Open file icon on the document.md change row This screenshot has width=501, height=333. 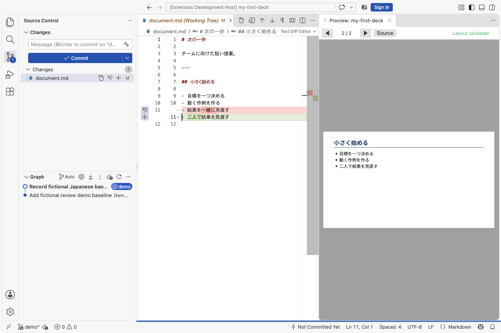[x=101, y=78]
